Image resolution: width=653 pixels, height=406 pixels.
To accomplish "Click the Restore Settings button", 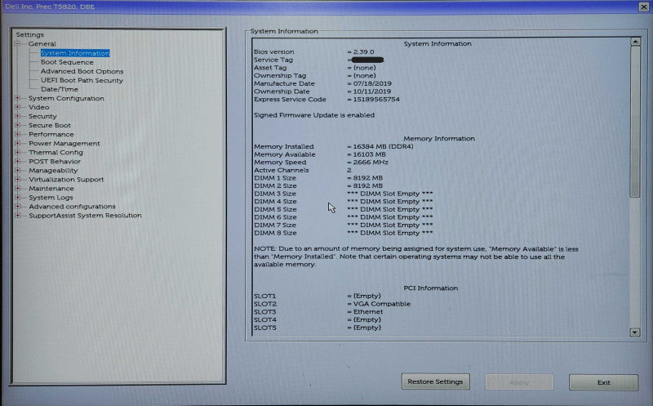I will [436, 381].
